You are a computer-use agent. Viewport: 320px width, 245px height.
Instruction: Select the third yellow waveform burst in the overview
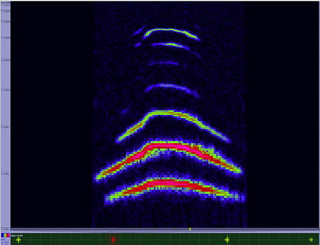(x=227, y=240)
